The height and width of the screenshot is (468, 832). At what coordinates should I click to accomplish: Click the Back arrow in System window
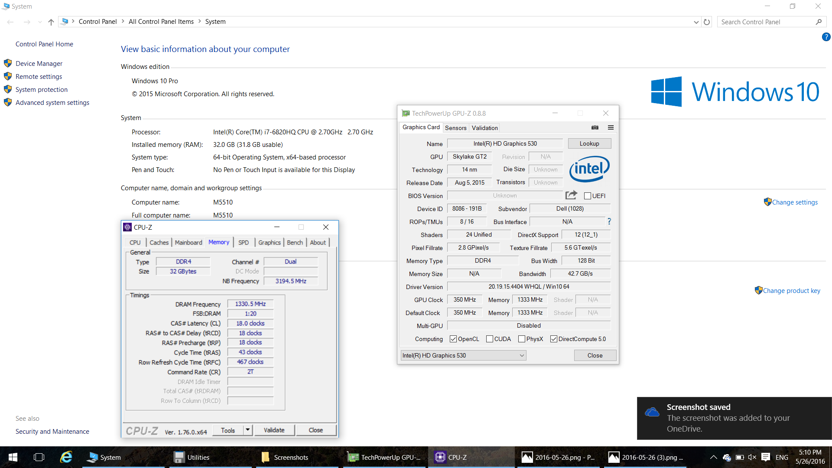(10, 22)
